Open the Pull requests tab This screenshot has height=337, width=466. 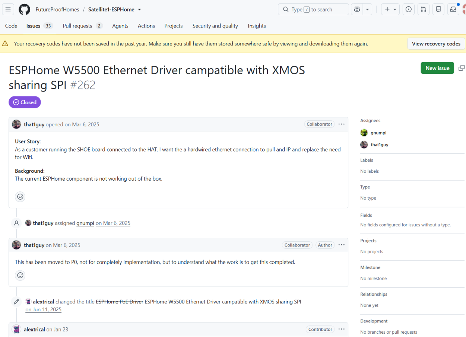coord(83,26)
